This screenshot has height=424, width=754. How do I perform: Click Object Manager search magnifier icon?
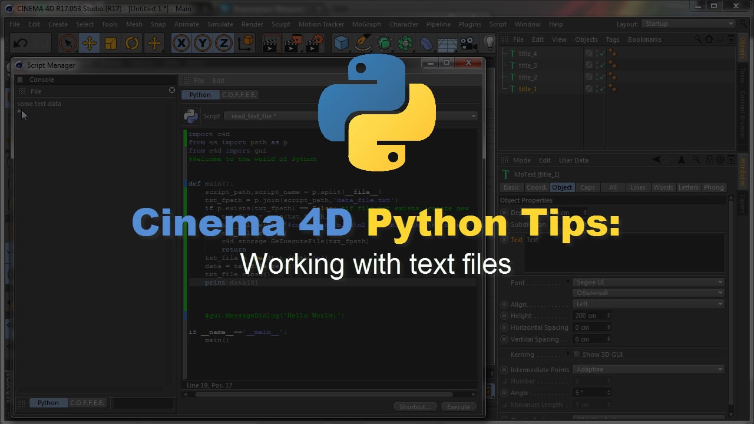pyautogui.click(x=698, y=39)
